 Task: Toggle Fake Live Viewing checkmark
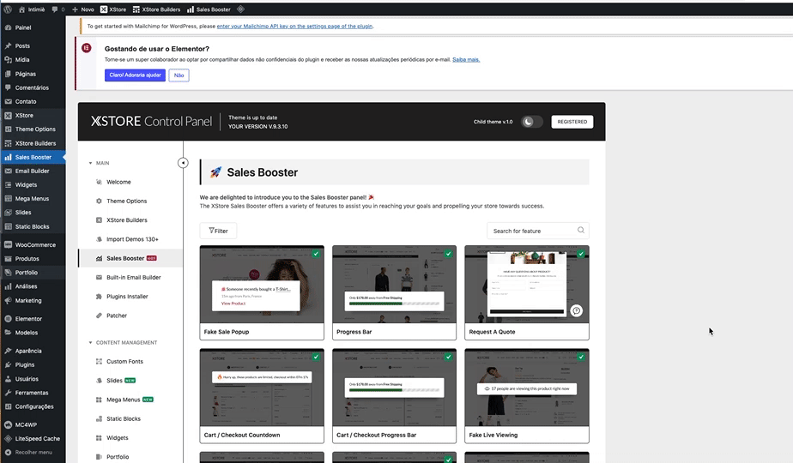581,357
